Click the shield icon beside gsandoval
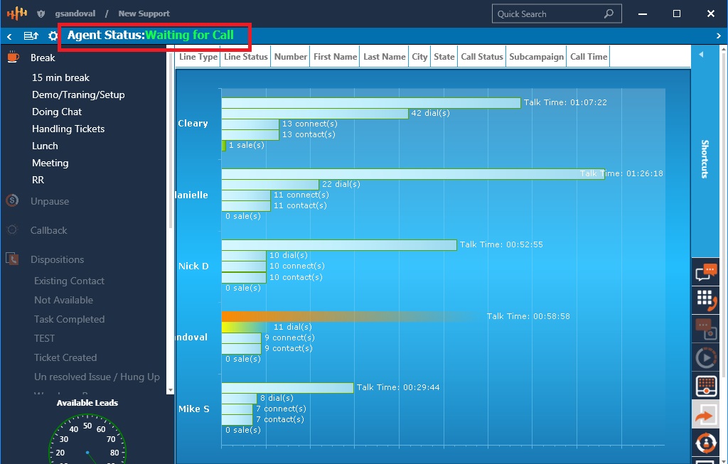This screenshot has width=728, height=464. tap(41, 14)
